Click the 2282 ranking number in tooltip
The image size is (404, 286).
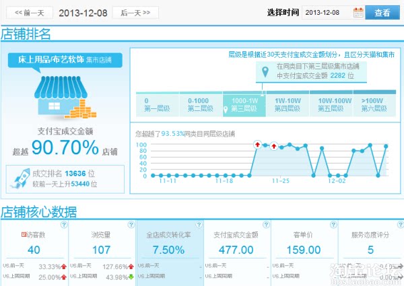point(337,75)
